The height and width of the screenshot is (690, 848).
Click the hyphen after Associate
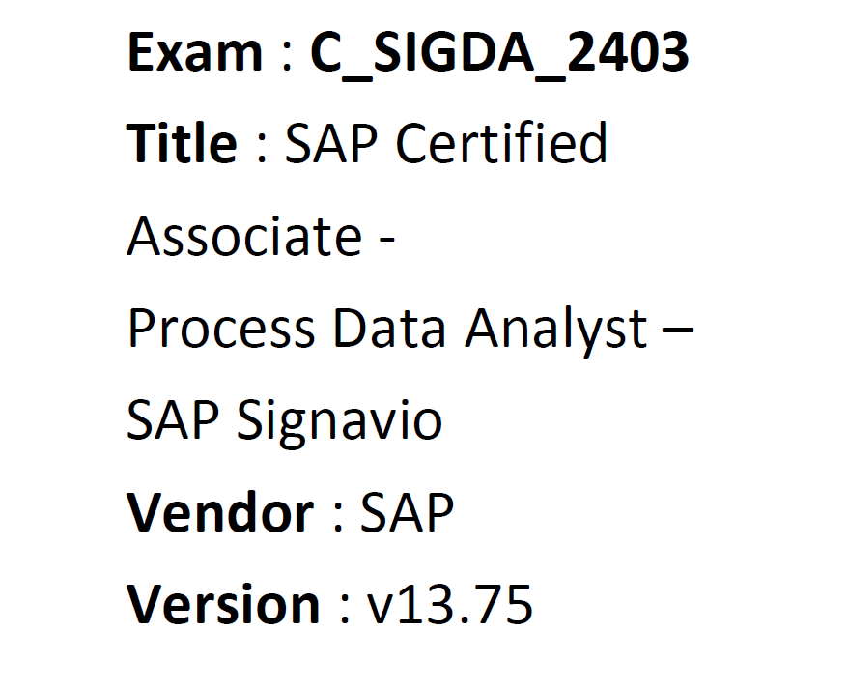[387, 243]
